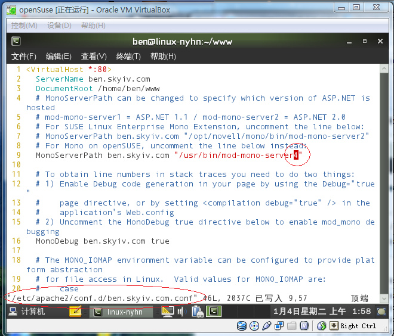Viewport: 394px width, 336px height.
Task: Click the terminal scrollbar up arrow
Action: pos(384,69)
